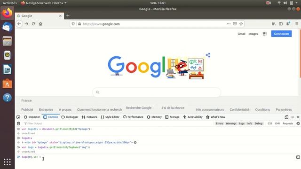
Task: Click the Google doodle logo image
Action: [x=156, y=67]
